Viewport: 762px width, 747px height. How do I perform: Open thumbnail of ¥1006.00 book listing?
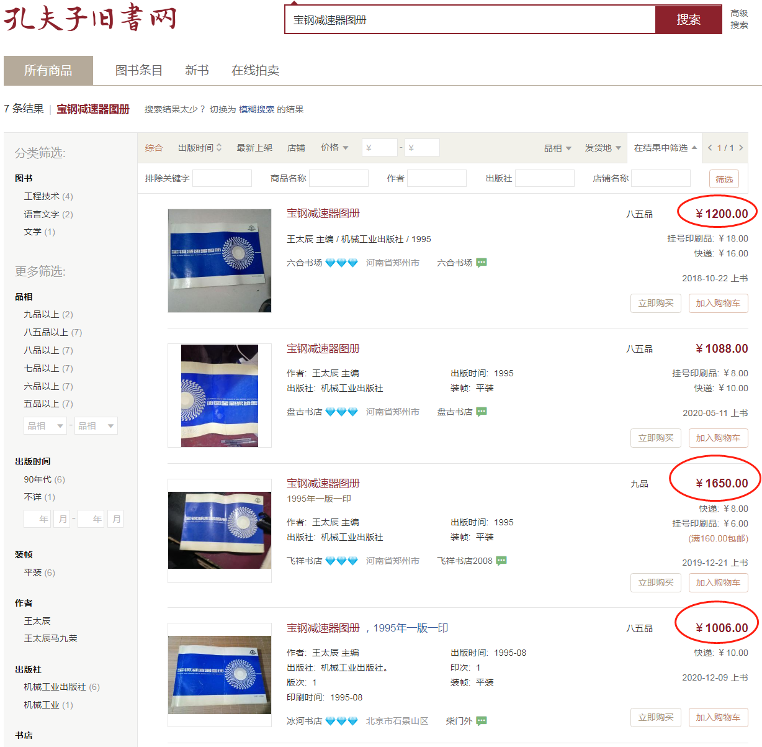220,675
